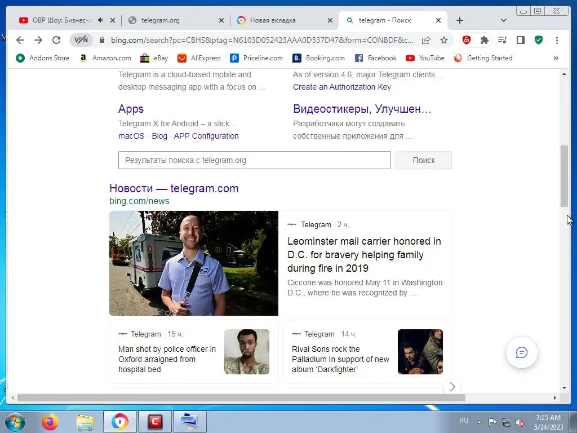Follow the Create an Authorization Key link
Screen dimensions: 577x433
coord(342,87)
